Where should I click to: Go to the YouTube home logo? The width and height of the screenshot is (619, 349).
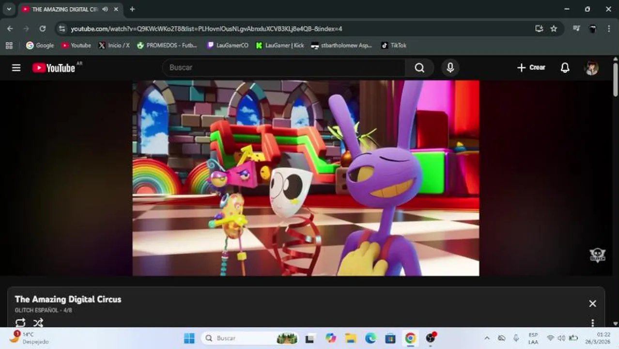point(54,68)
